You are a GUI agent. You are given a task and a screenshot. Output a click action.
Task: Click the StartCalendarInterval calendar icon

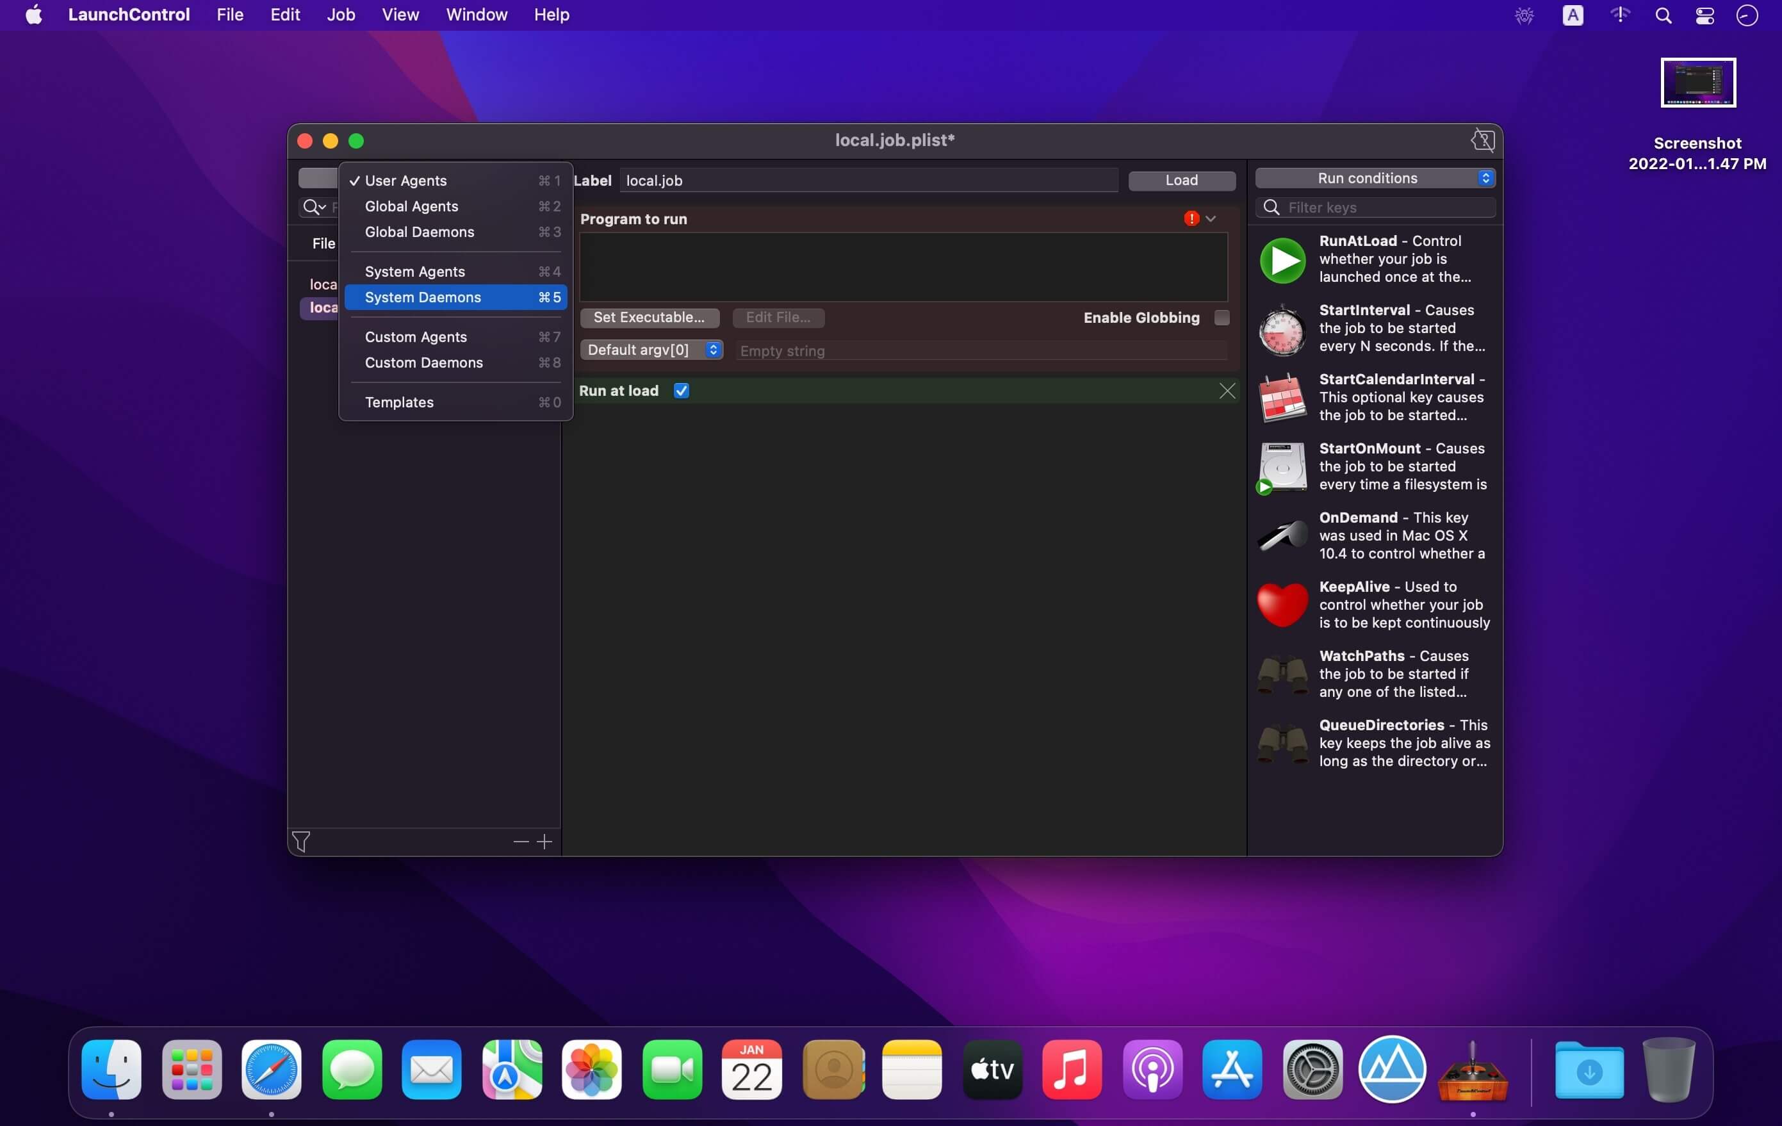coord(1282,398)
